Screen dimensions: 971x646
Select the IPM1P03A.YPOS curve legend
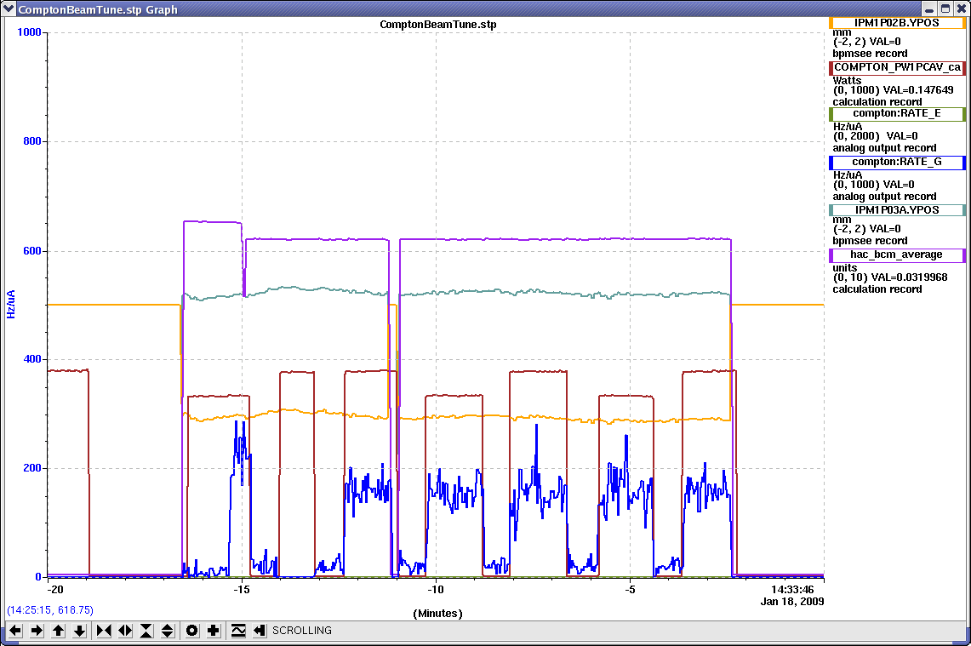click(x=897, y=210)
